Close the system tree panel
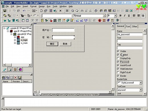The height and width of the screenshot is (111, 148). (31, 24)
